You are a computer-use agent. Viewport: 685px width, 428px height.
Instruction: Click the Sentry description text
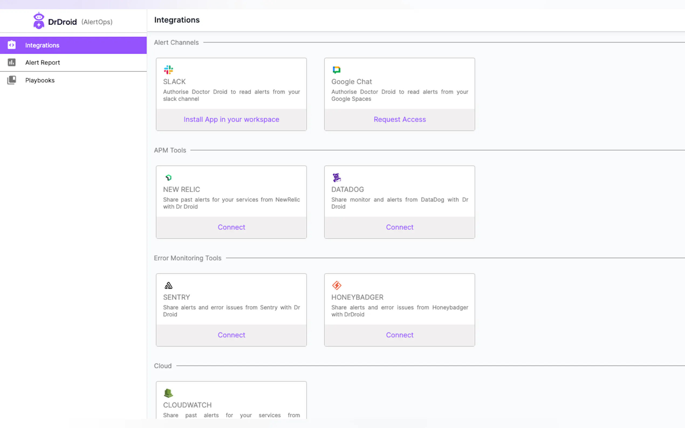[231, 311]
